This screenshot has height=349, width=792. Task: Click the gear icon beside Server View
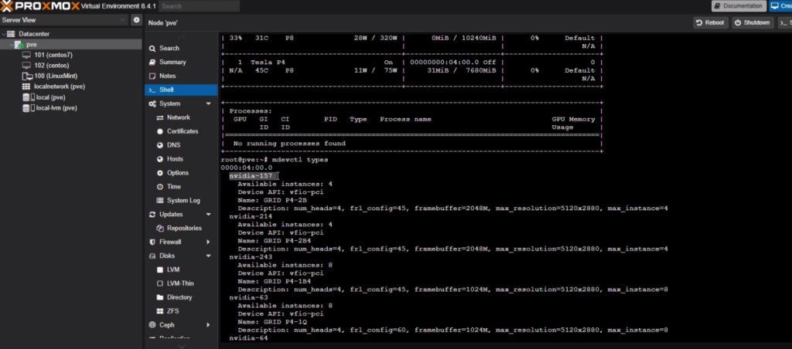pyautogui.click(x=136, y=20)
